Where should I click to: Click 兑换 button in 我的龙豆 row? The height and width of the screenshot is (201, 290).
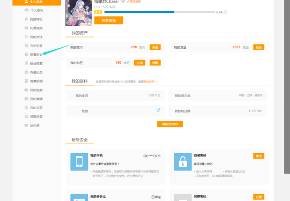tap(259, 47)
